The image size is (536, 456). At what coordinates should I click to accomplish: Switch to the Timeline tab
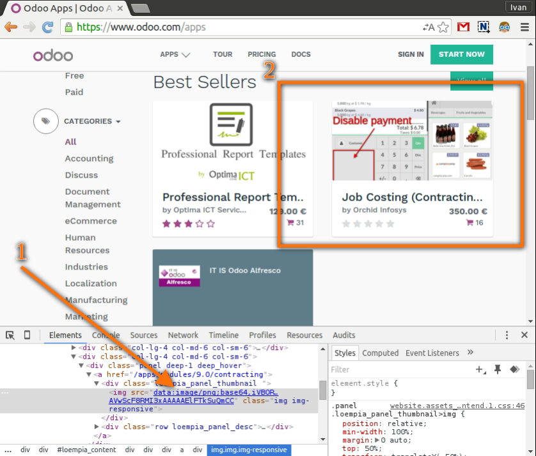tap(224, 335)
